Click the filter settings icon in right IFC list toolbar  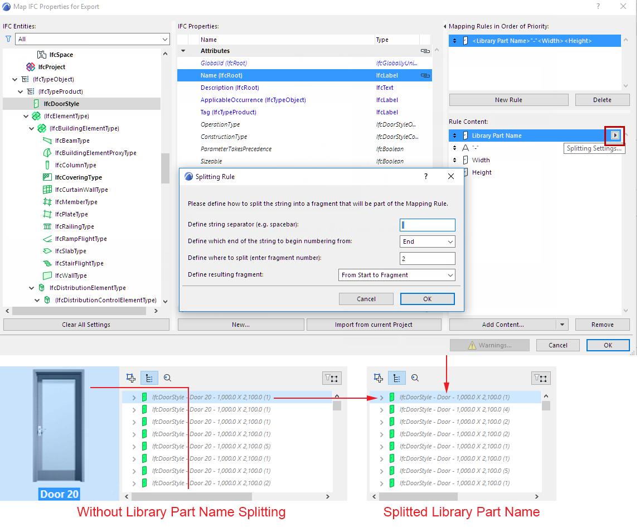[x=541, y=378]
